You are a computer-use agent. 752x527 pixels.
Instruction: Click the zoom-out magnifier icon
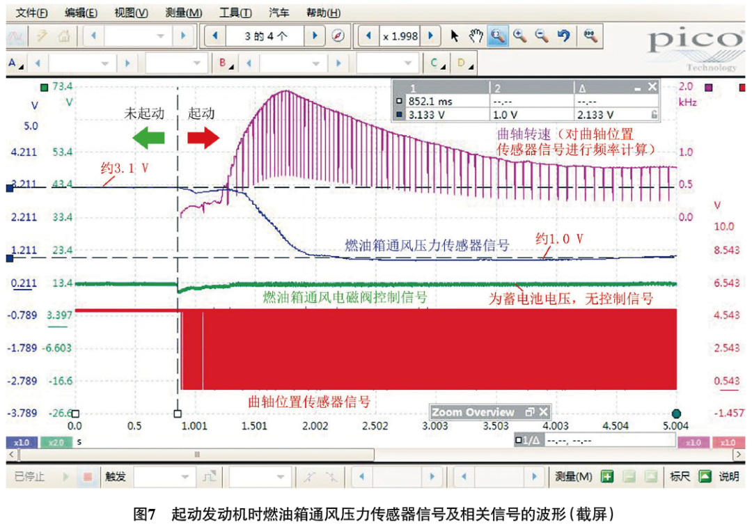click(x=542, y=36)
